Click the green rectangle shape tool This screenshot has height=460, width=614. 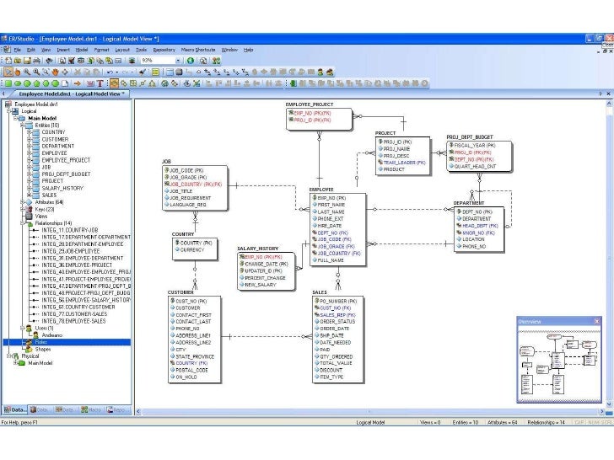[x=8, y=83]
